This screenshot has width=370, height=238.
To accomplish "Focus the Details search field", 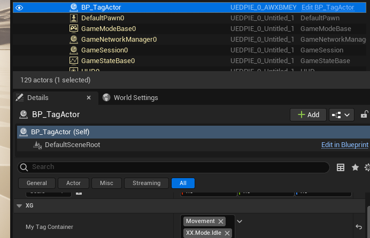I will tap(173, 167).
